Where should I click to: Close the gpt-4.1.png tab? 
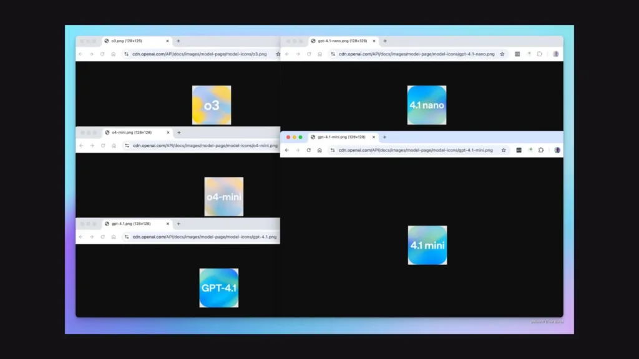pos(167,224)
